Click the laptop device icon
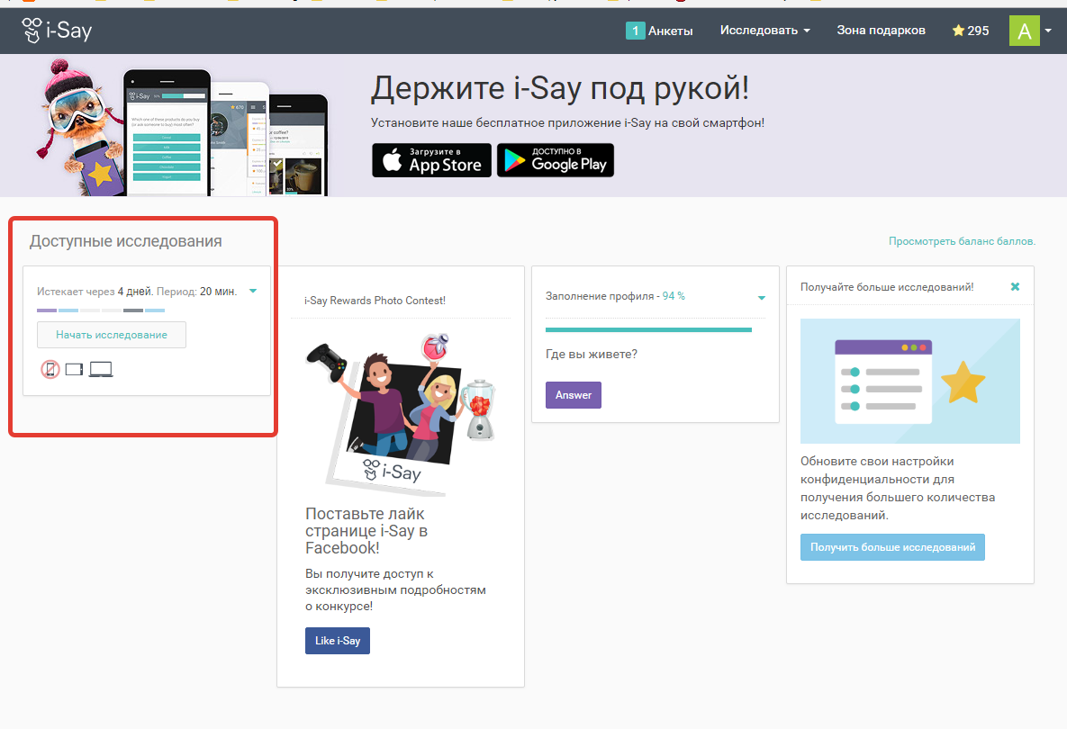 pos(101,369)
